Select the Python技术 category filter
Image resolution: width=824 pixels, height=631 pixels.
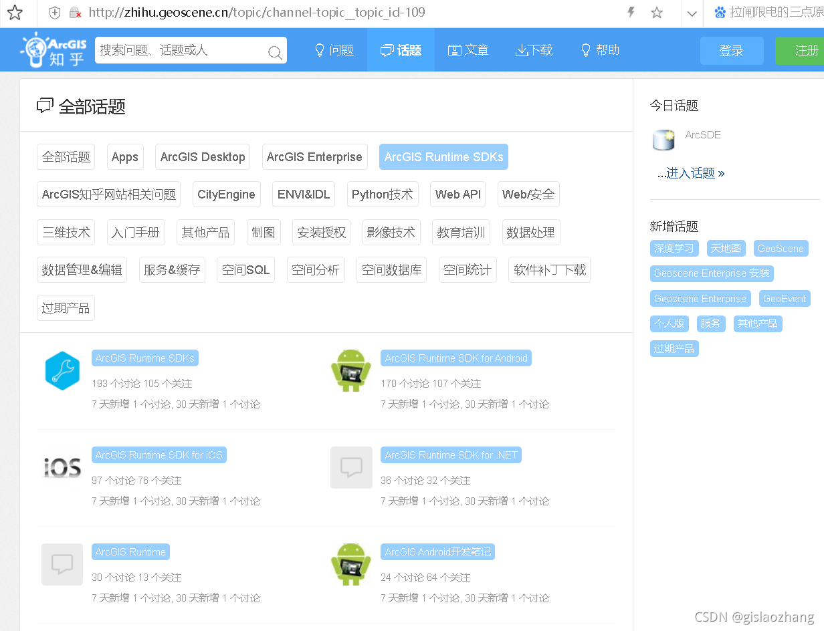click(383, 195)
